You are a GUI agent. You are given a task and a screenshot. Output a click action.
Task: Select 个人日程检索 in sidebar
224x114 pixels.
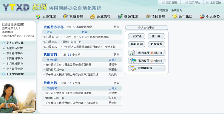pyautogui.click(x=14, y=69)
